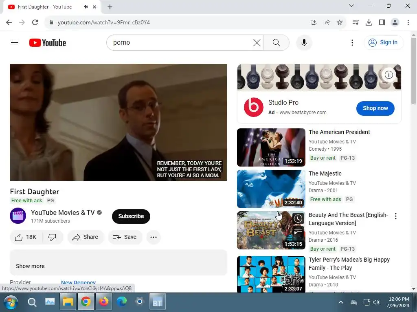Open YouTube settings three-dot menu beside Sign in
417x312 pixels.
click(x=352, y=42)
